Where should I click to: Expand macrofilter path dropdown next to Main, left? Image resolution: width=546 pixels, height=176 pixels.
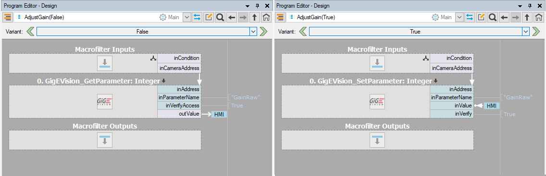click(186, 17)
